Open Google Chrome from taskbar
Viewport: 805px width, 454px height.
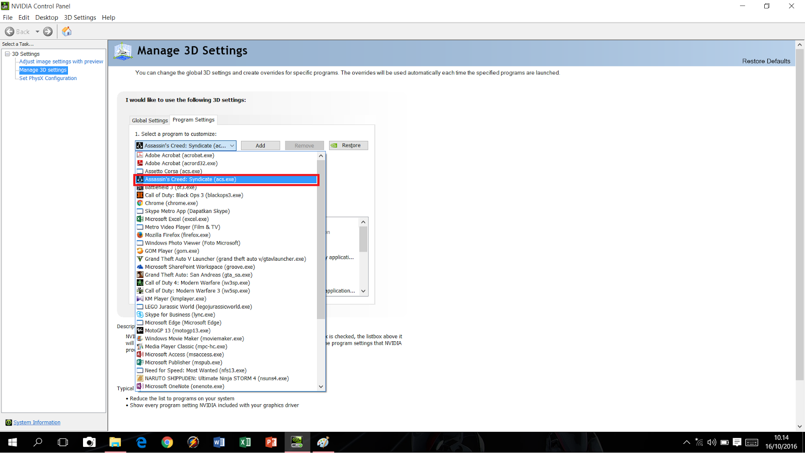tap(167, 442)
